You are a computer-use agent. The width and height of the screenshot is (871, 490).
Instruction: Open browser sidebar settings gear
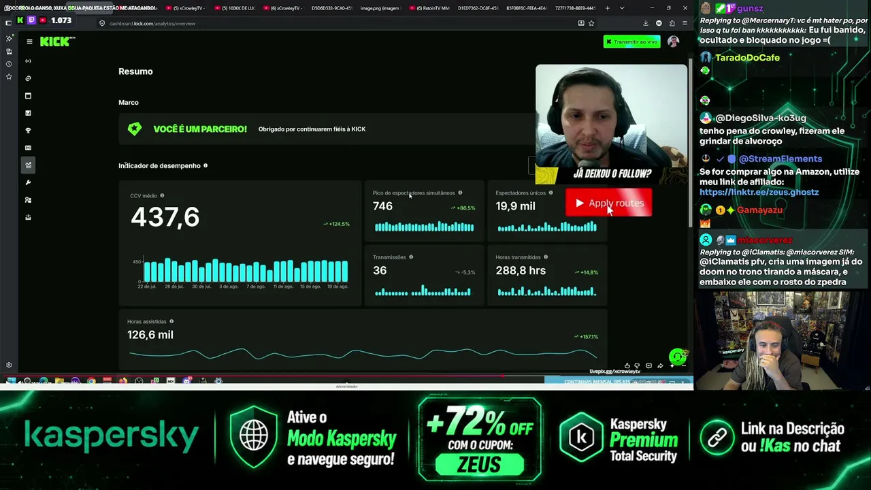coord(9,365)
